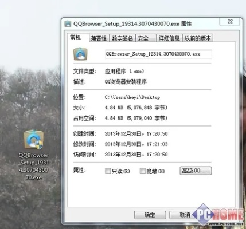Click the properties dialog title text

coord(132,24)
